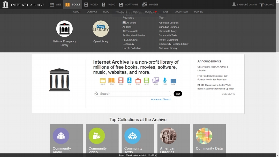Click the books icon labeled 25M
Viewport: 279px width, 157px height.
(111, 80)
